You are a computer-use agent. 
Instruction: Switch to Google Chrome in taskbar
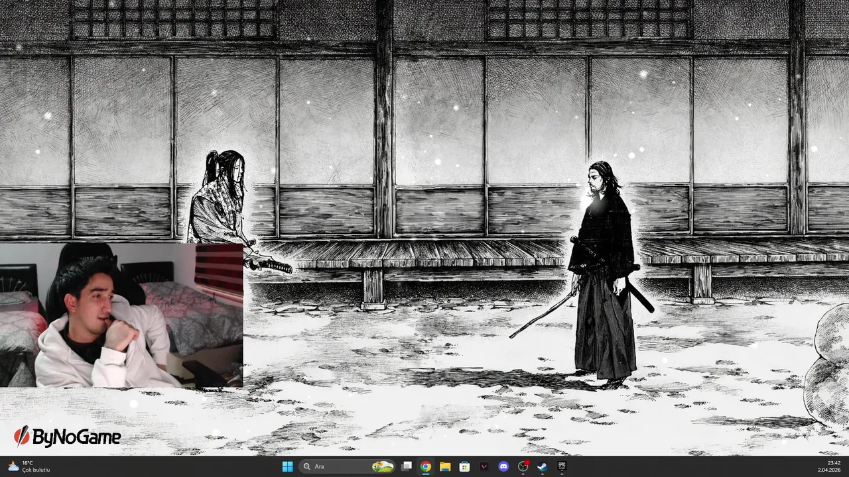tap(426, 466)
